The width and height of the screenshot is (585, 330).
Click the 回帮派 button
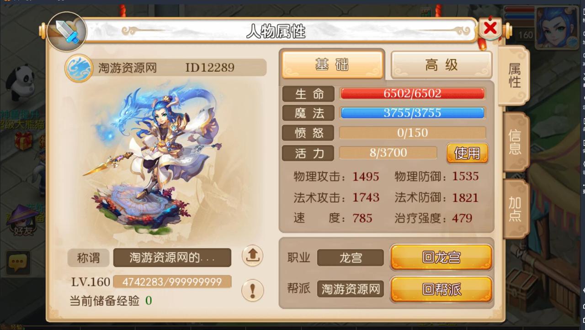441,289
